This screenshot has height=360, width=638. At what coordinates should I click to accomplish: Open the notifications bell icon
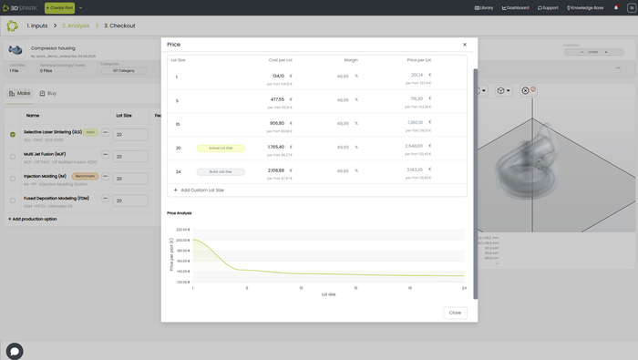click(616, 7)
